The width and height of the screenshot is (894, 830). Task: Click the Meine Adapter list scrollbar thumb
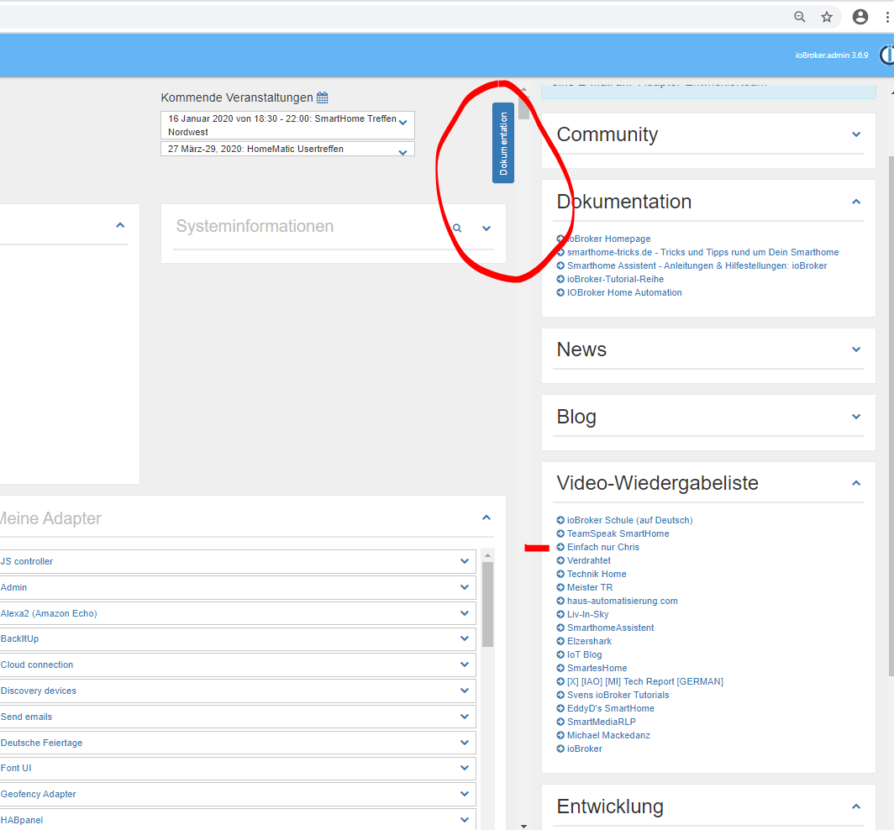pyautogui.click(x=487, y=604)
